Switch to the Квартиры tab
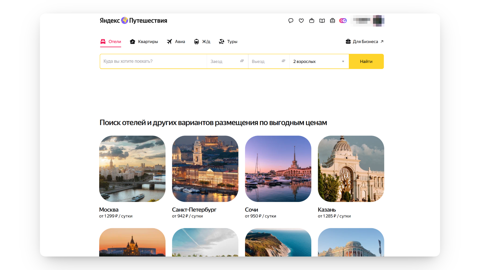480x270 pixels. click(144, 42)
